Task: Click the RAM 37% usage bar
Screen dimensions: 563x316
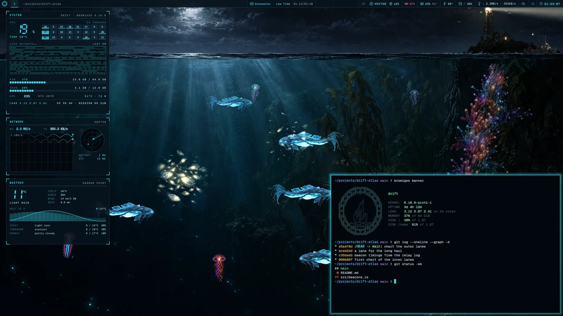Action: pyautogui.click(x=58, y=83)
